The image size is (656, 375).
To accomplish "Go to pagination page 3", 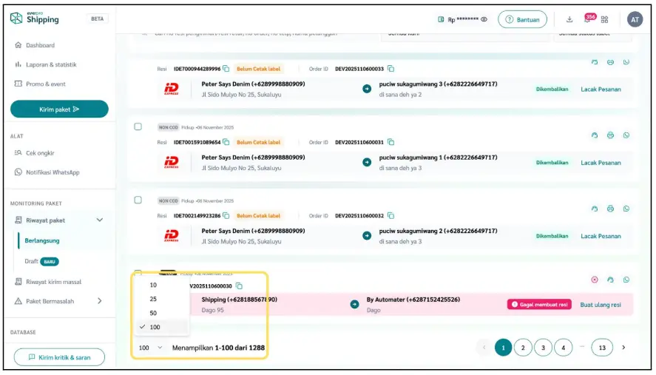I will tap(543, 347).
